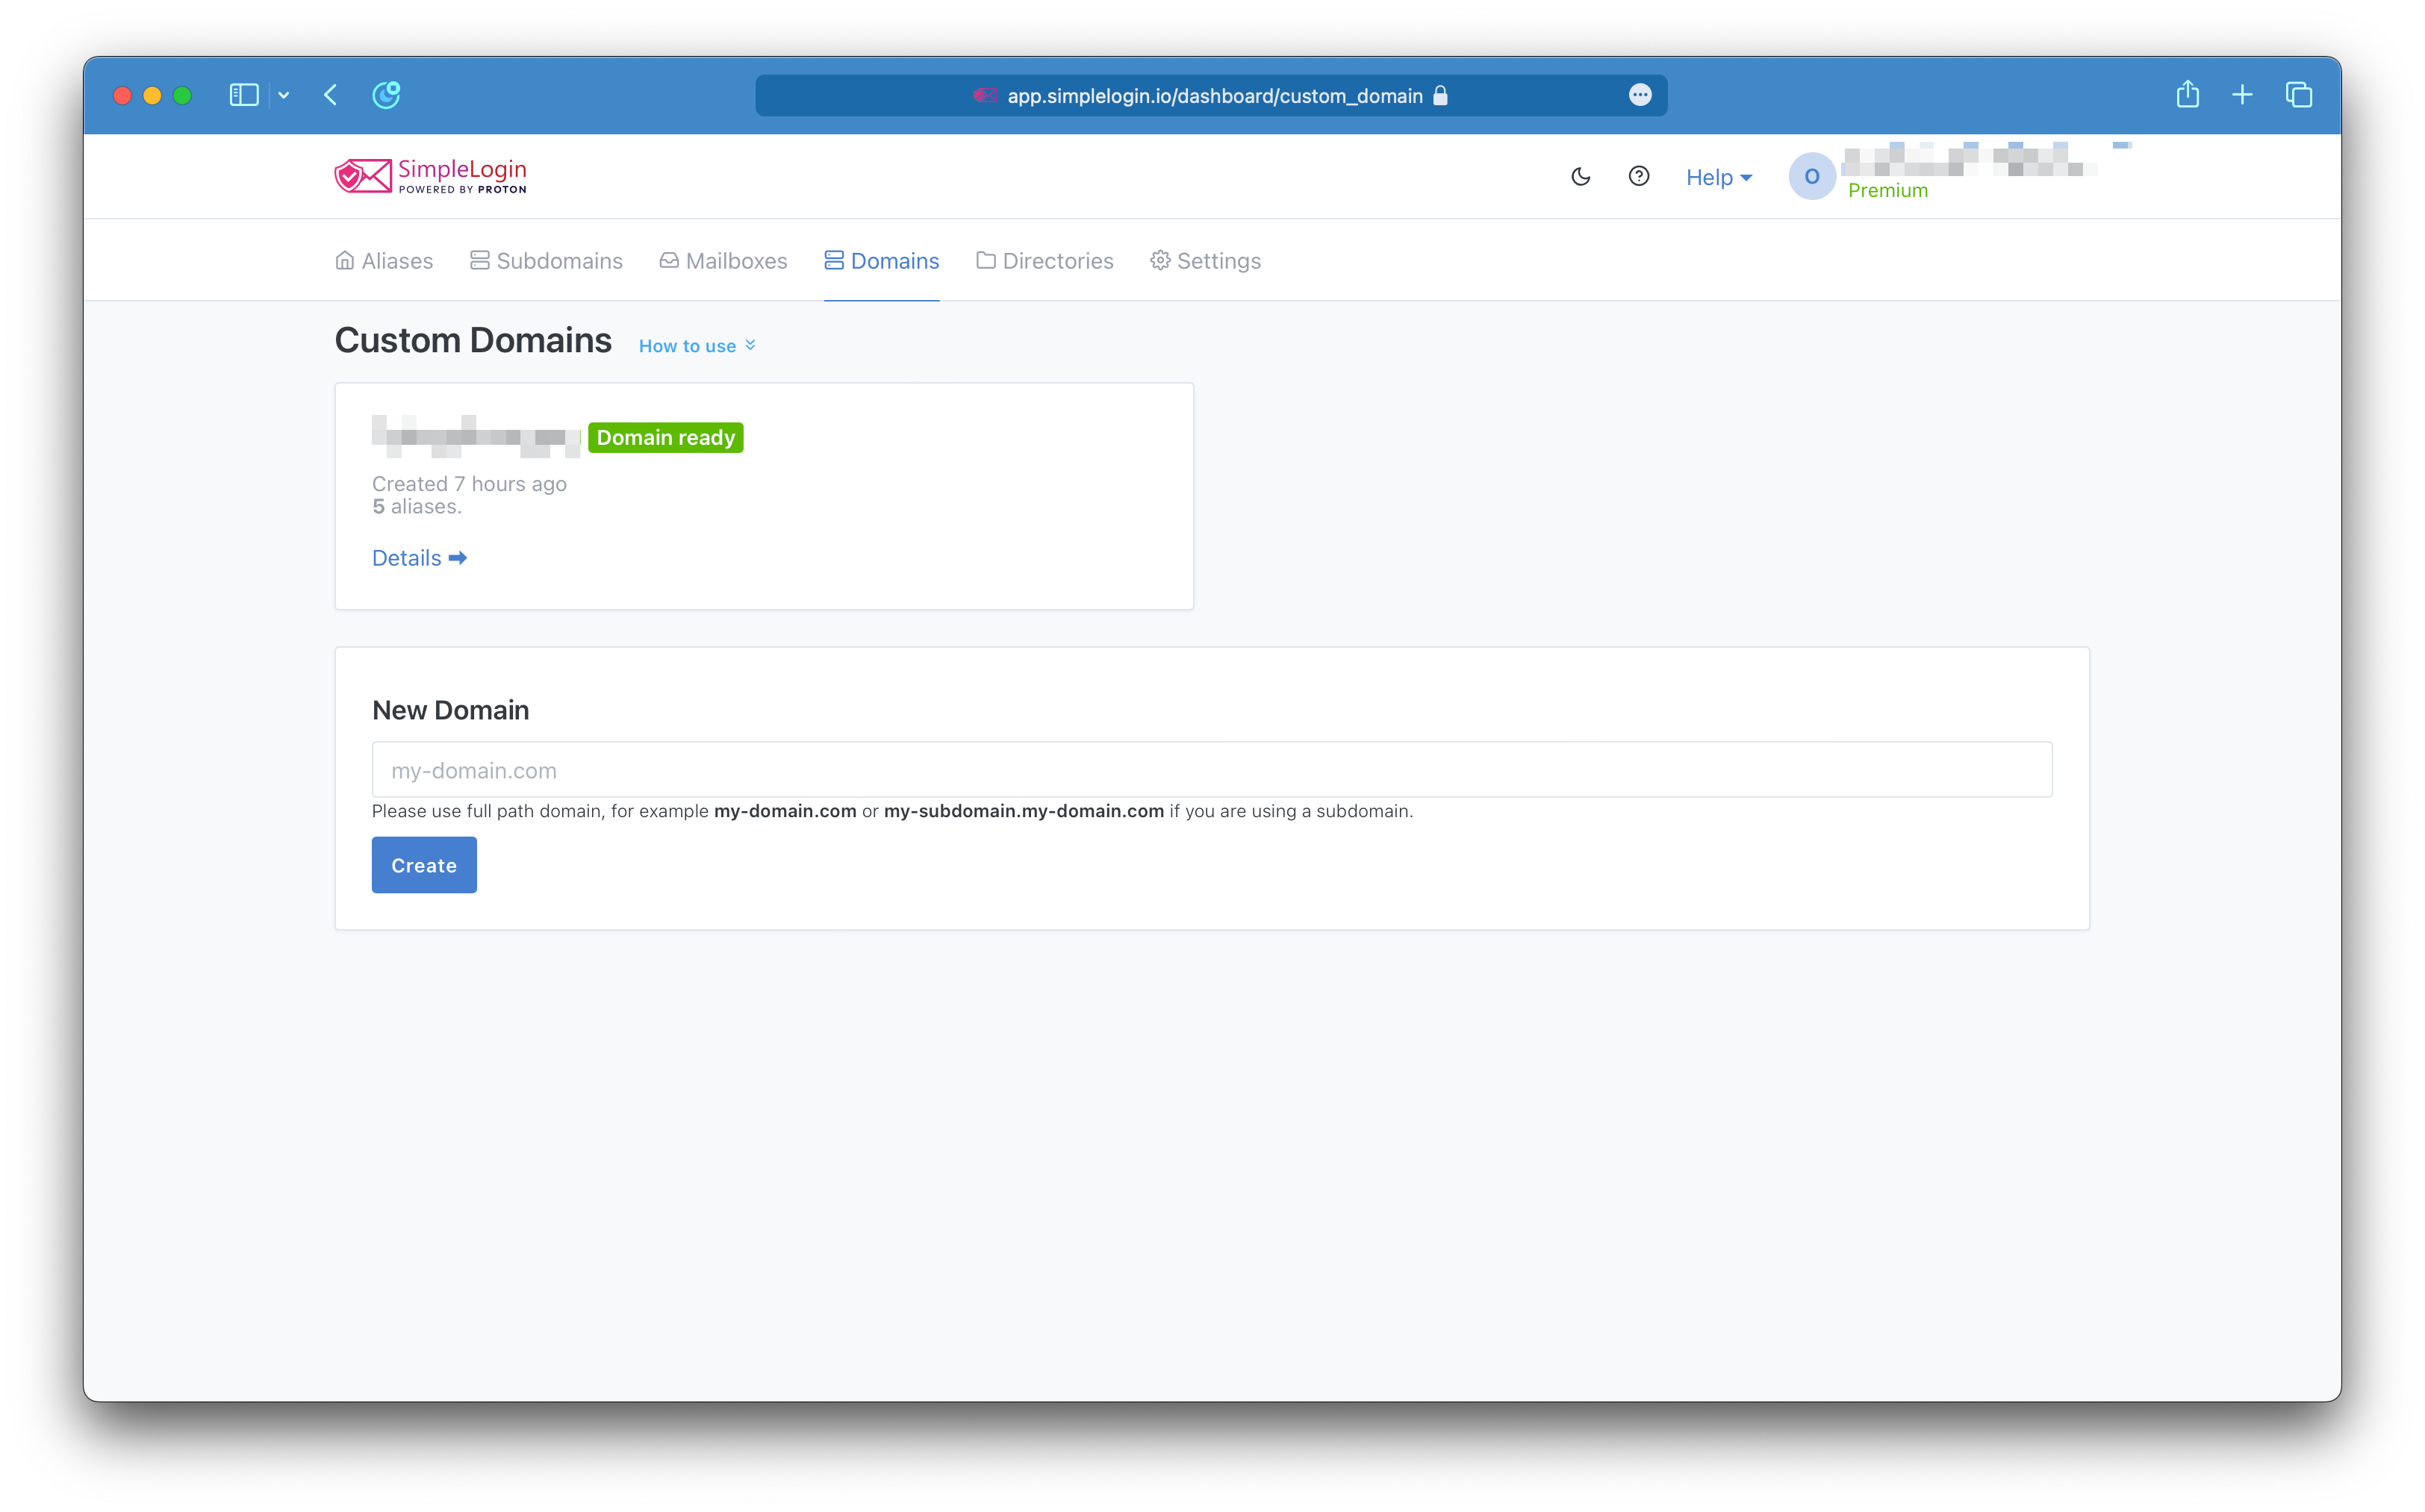Screen dimensions: 2425x1512
Task: Open the Help dropdown menu
Action: coord(1718,177)
